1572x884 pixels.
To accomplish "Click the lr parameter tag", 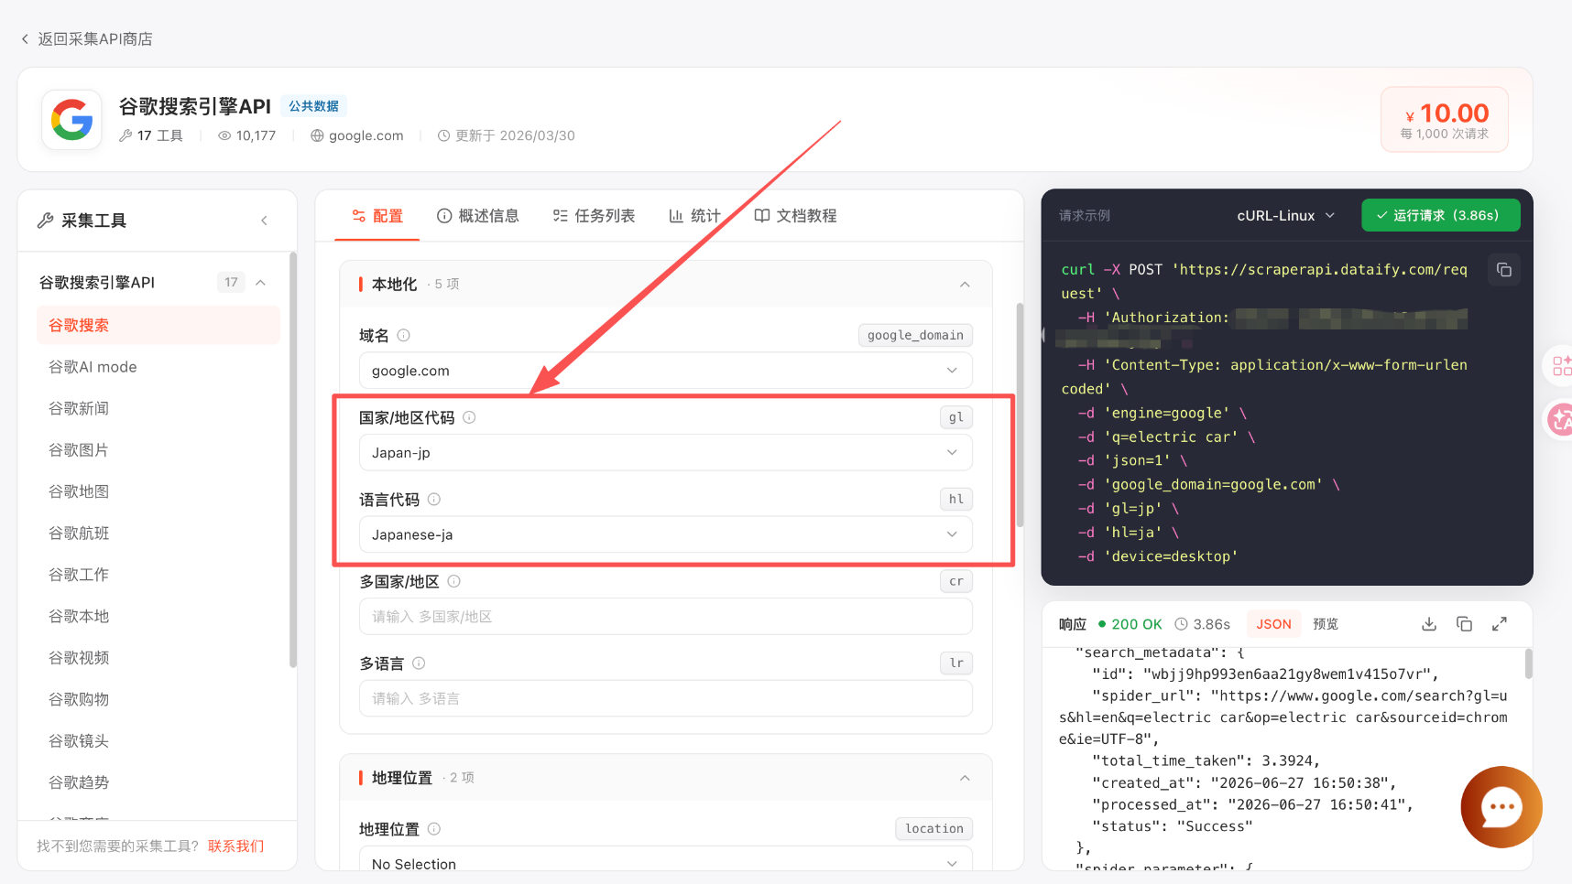I will [x=956, y=663].
